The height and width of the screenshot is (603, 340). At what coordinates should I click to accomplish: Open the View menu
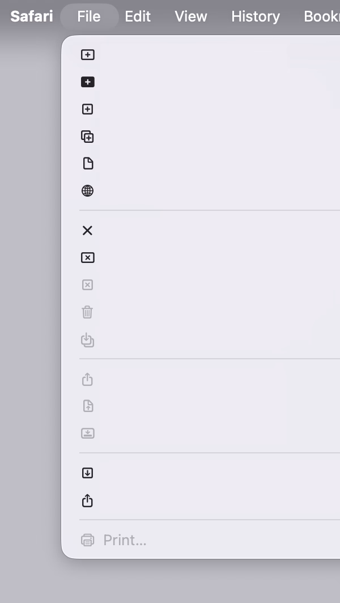[x=191, y=16]
